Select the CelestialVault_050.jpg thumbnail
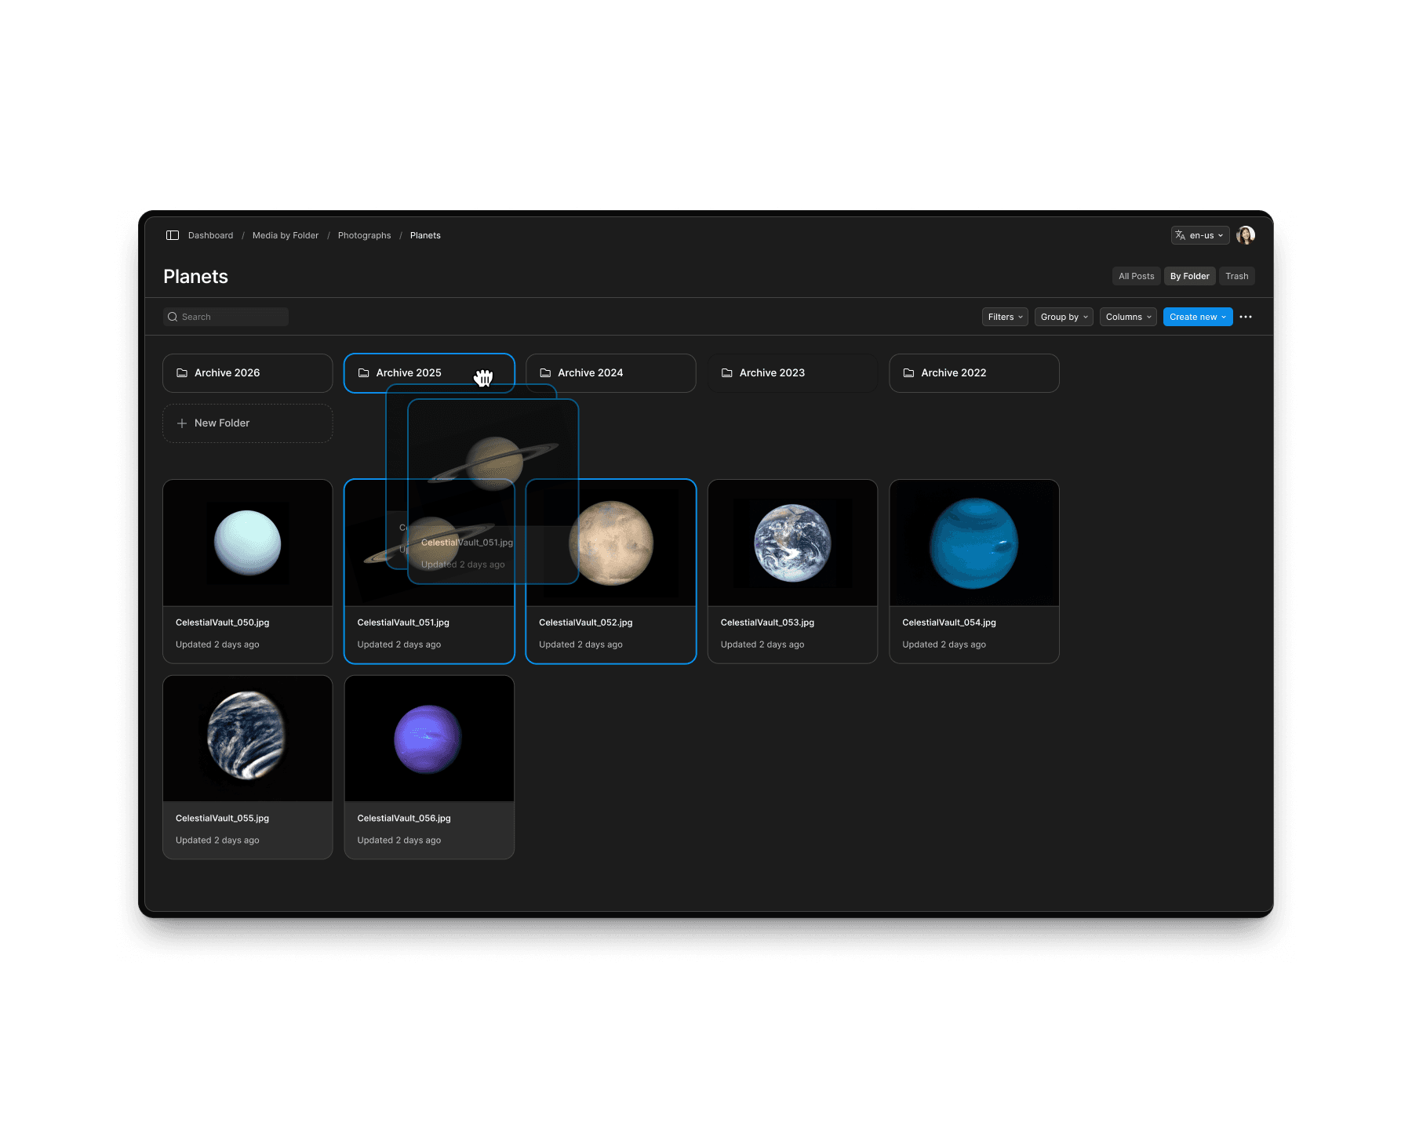 click(x=248, y=543)
